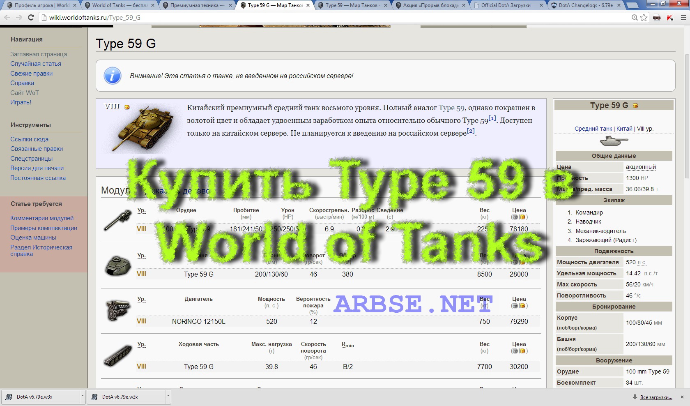Open 'Все загрузки...' downloads link
This screenshot has height=406, width=690.
click(656, 397)
